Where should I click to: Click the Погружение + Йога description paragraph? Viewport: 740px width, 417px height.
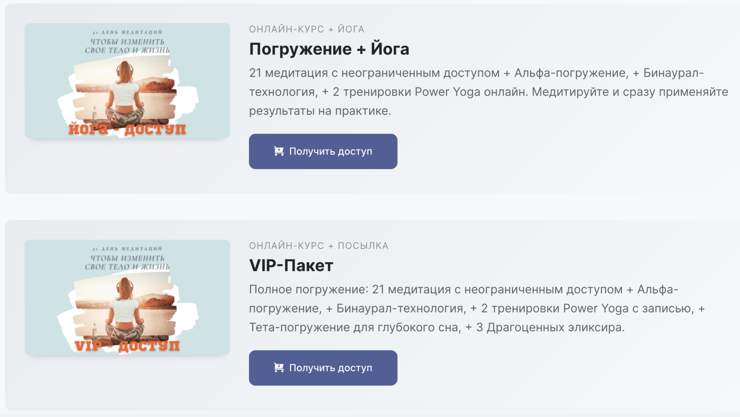pyautogui.click(x=488, y=92)
